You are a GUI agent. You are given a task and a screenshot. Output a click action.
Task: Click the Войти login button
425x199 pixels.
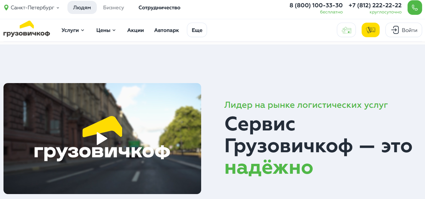[404, 30]
